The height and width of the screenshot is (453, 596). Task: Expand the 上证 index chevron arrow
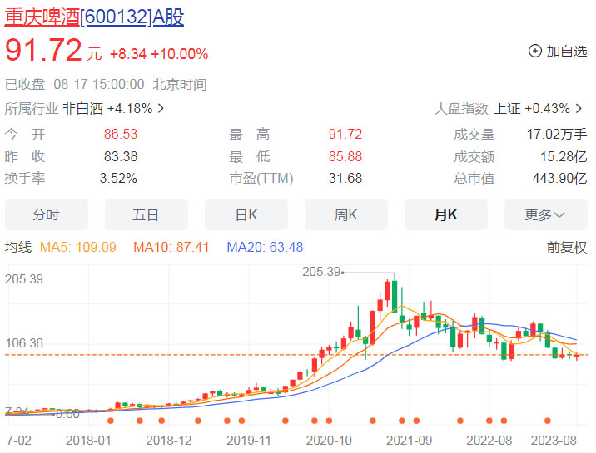[x=579, y=109]
